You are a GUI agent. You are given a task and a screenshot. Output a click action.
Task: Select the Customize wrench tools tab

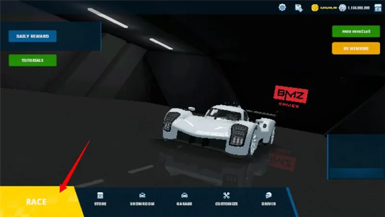(226, 199)
